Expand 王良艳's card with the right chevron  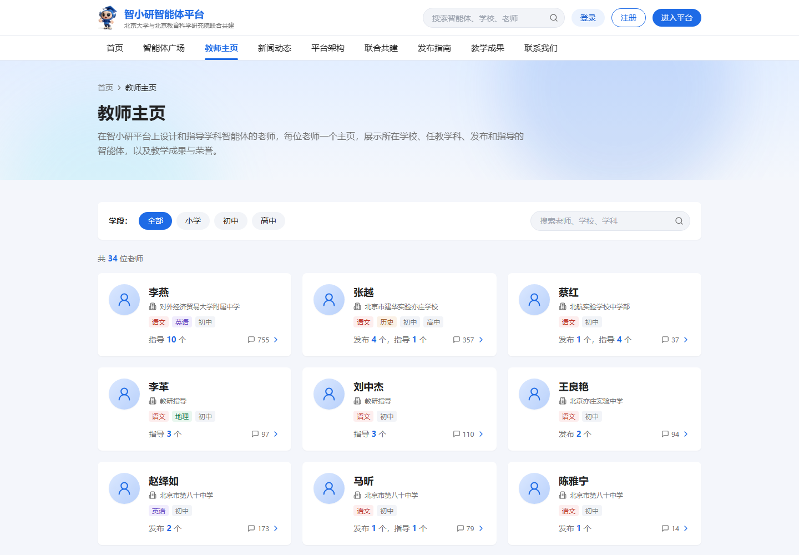click(686, 434)
